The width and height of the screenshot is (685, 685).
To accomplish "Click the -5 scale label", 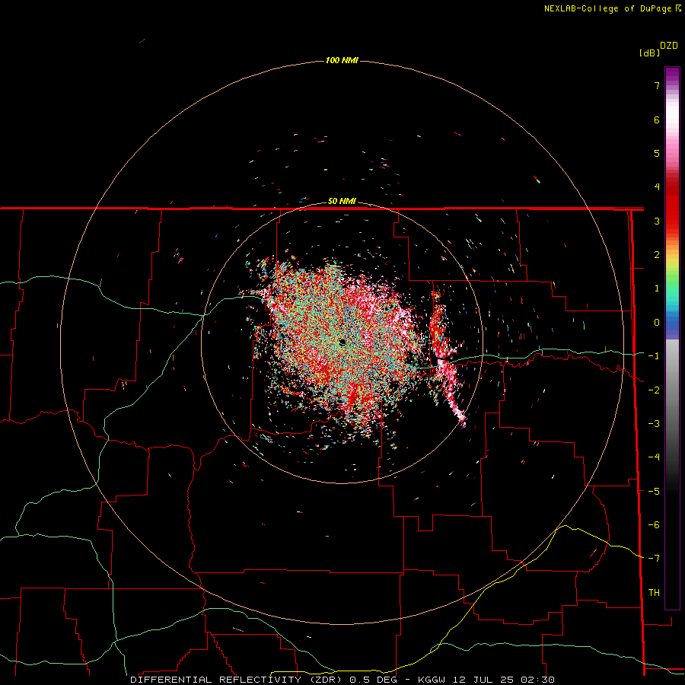I will click(654, 491).
